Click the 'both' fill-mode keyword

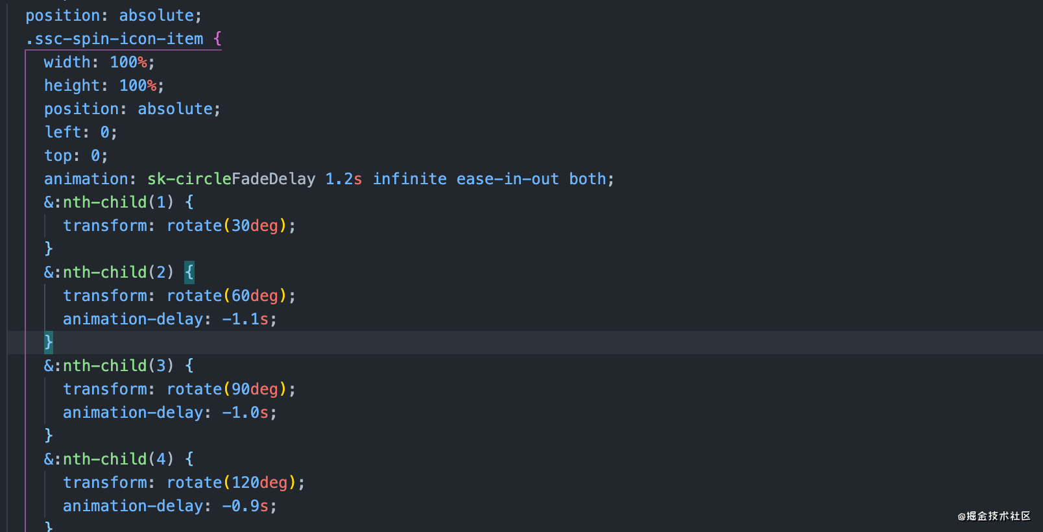point(588,179)
